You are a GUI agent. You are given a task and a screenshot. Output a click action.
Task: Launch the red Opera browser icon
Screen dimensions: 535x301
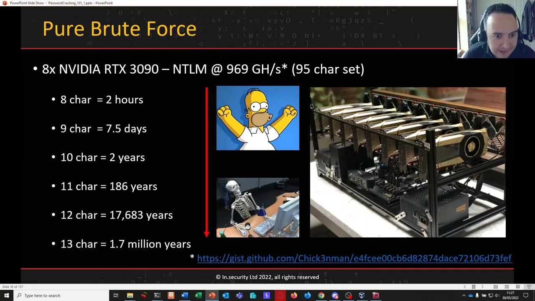pos(280,296)
